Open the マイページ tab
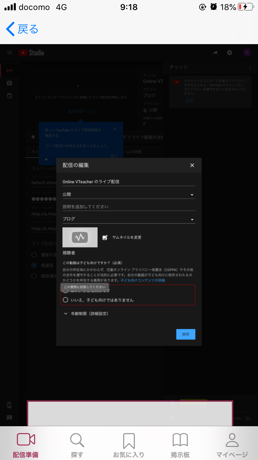The width and height of the screenshot is (258, 460). coord(232,445)
